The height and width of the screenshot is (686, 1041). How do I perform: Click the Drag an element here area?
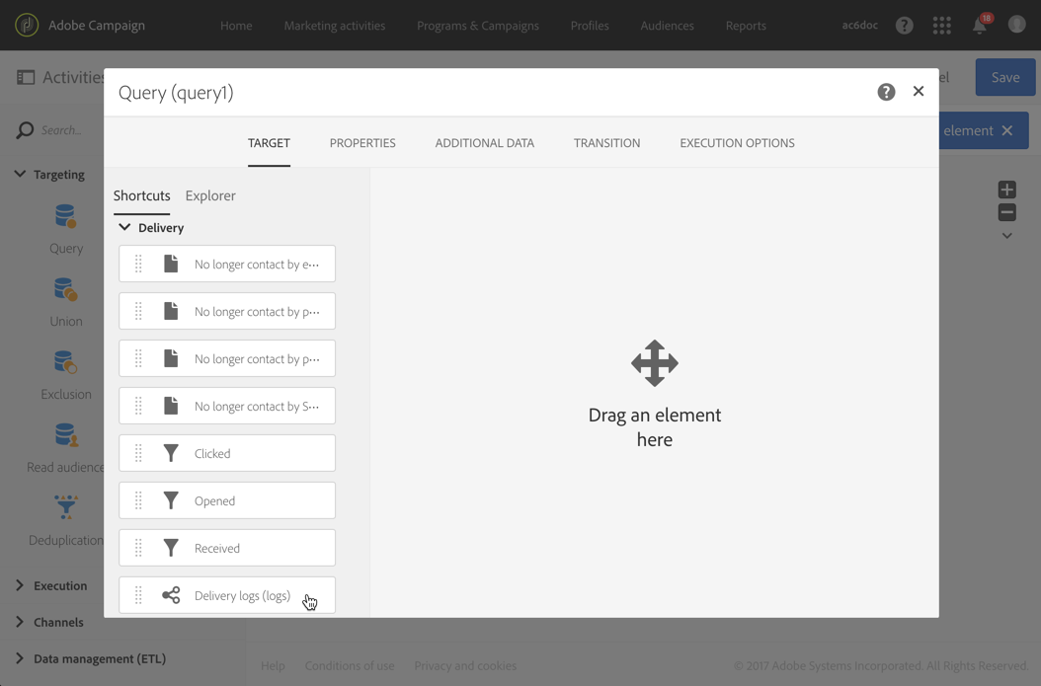tap(655, 395)
